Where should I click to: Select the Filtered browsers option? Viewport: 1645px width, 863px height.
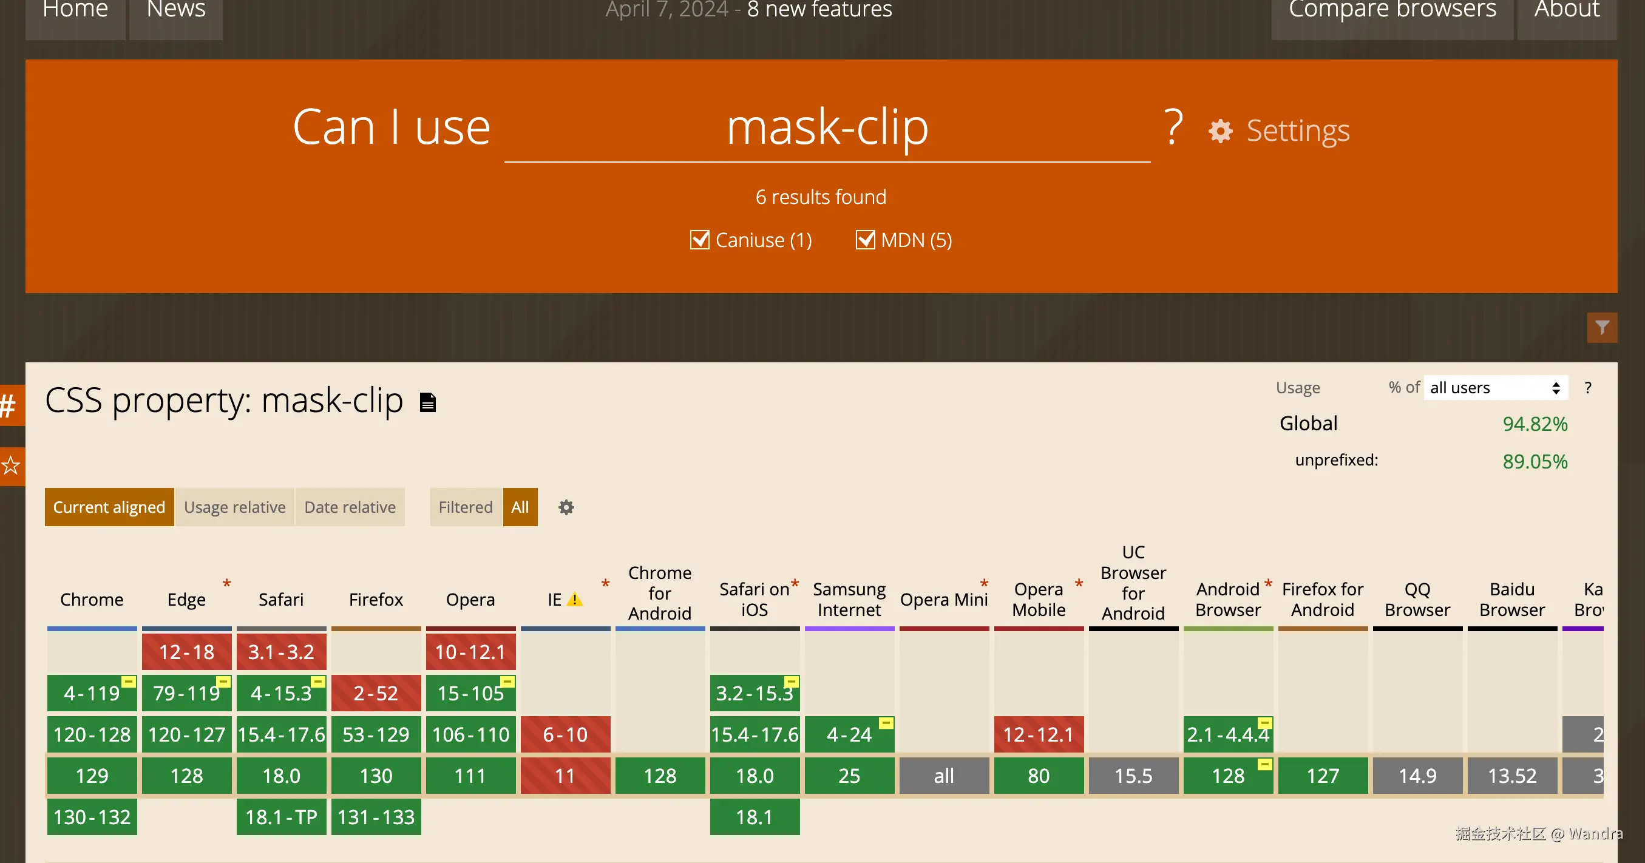(466, 507)
